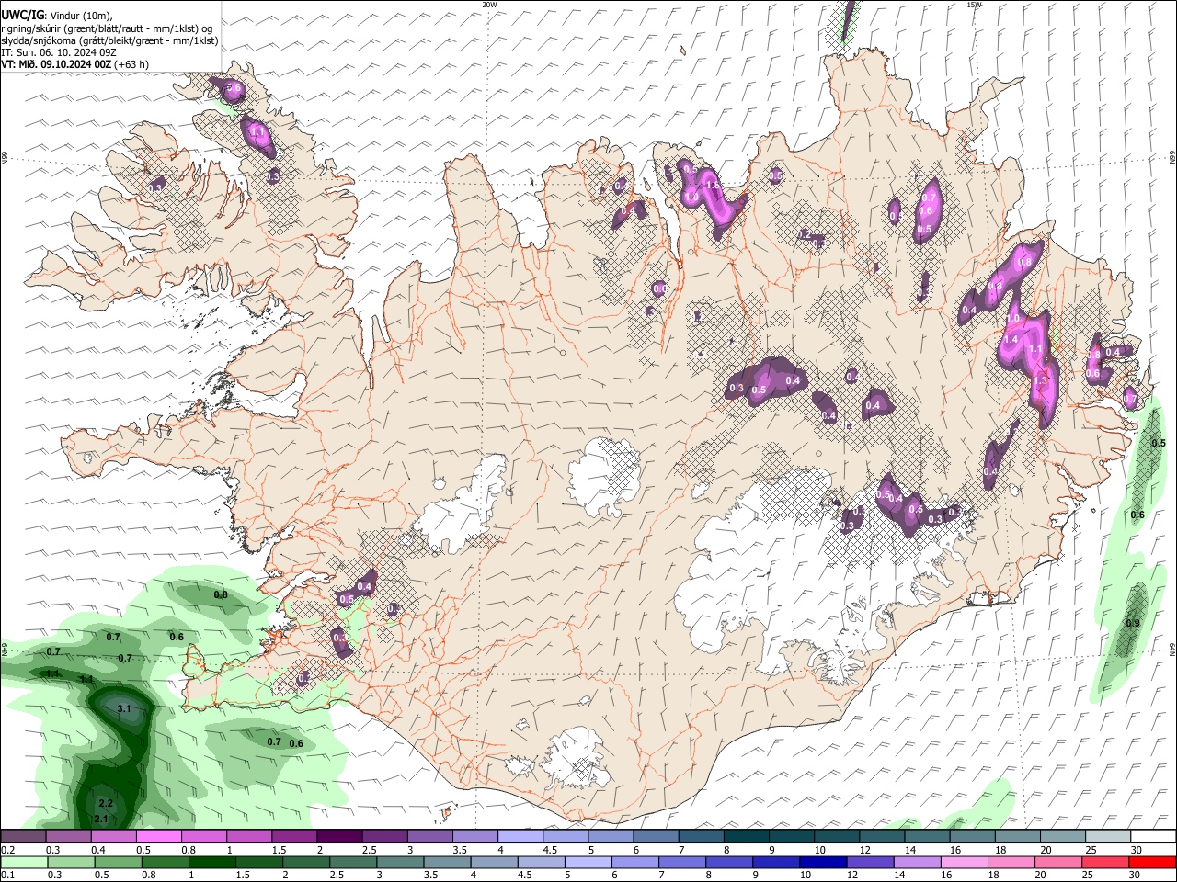
Task: Click the snow legend swatch between 4 and 4.5
Action: click(520, 836)
